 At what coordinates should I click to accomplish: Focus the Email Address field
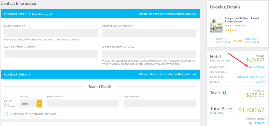click(51, 33)
